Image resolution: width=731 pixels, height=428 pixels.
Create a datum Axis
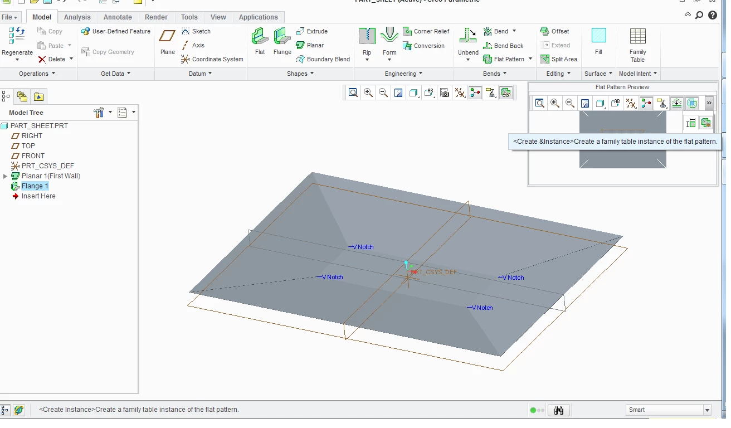tap(193, 45)
